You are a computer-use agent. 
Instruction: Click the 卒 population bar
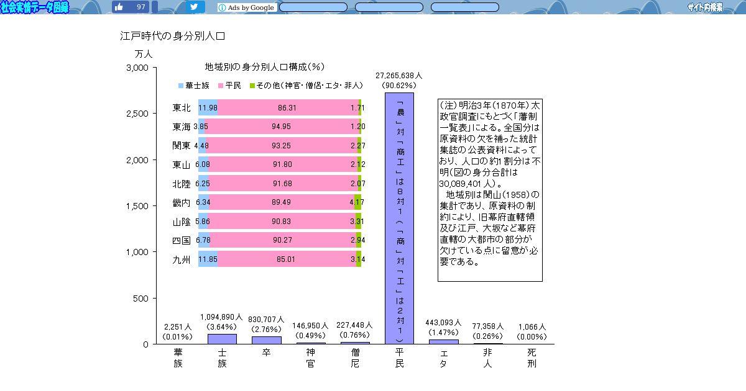tap(266, 340)
